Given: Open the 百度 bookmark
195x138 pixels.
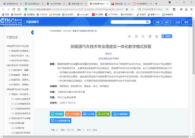Looking at the screenshot, I should [x=6, y=15].
